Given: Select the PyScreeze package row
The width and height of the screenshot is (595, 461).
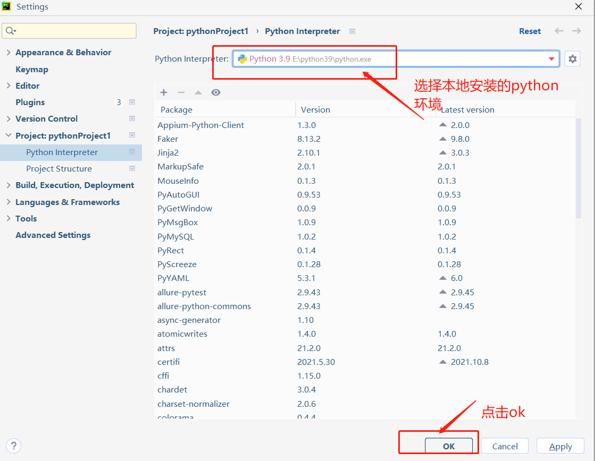Looking at the screenshot, I should coord(365,264).
